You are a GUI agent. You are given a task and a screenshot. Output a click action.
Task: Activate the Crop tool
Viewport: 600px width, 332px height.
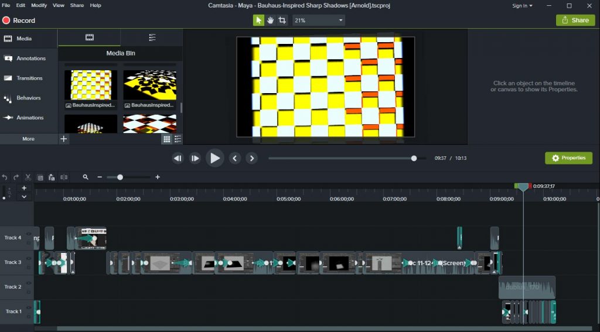(282, 20)
